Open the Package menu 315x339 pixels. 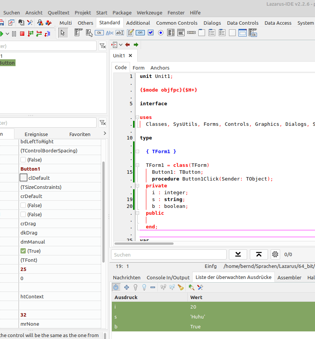click(122, 13)
